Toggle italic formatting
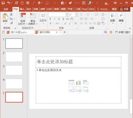Image resolution: width=133 pixels, height=118 pixels. click(55, 19)
